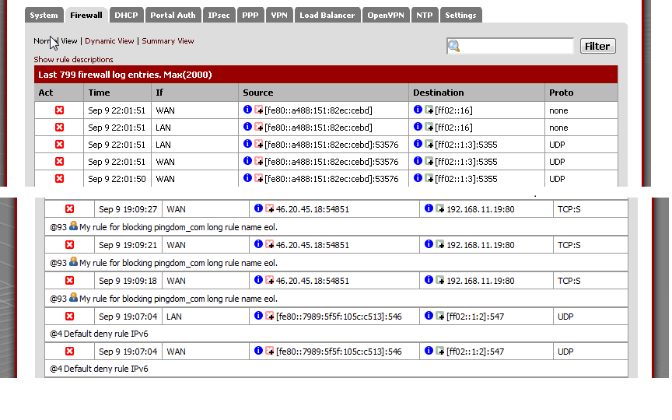Add source to block list in WAN UDP 22:01:51 row
This screenshot has height=420, width=672.
(x=258, y=161)
